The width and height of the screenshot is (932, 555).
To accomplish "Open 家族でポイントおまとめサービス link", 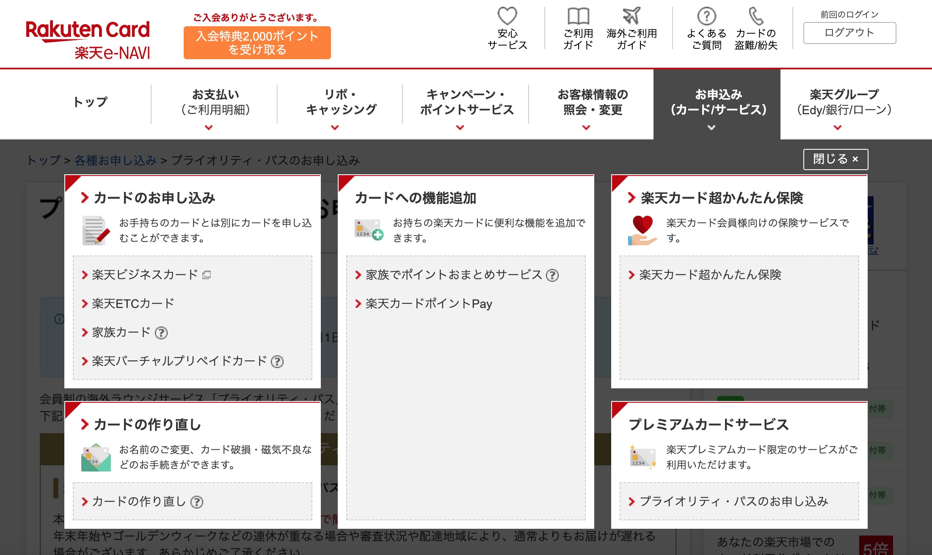I will [x=454, y=275].
